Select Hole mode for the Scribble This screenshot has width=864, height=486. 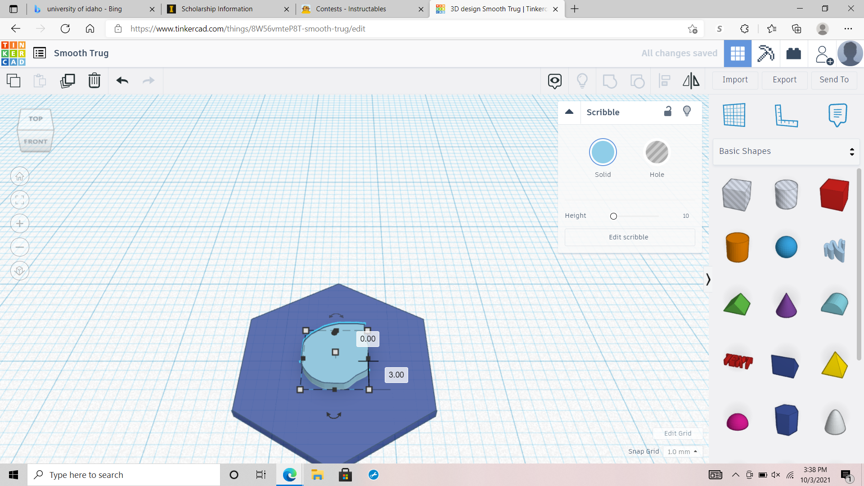(657, 152)
